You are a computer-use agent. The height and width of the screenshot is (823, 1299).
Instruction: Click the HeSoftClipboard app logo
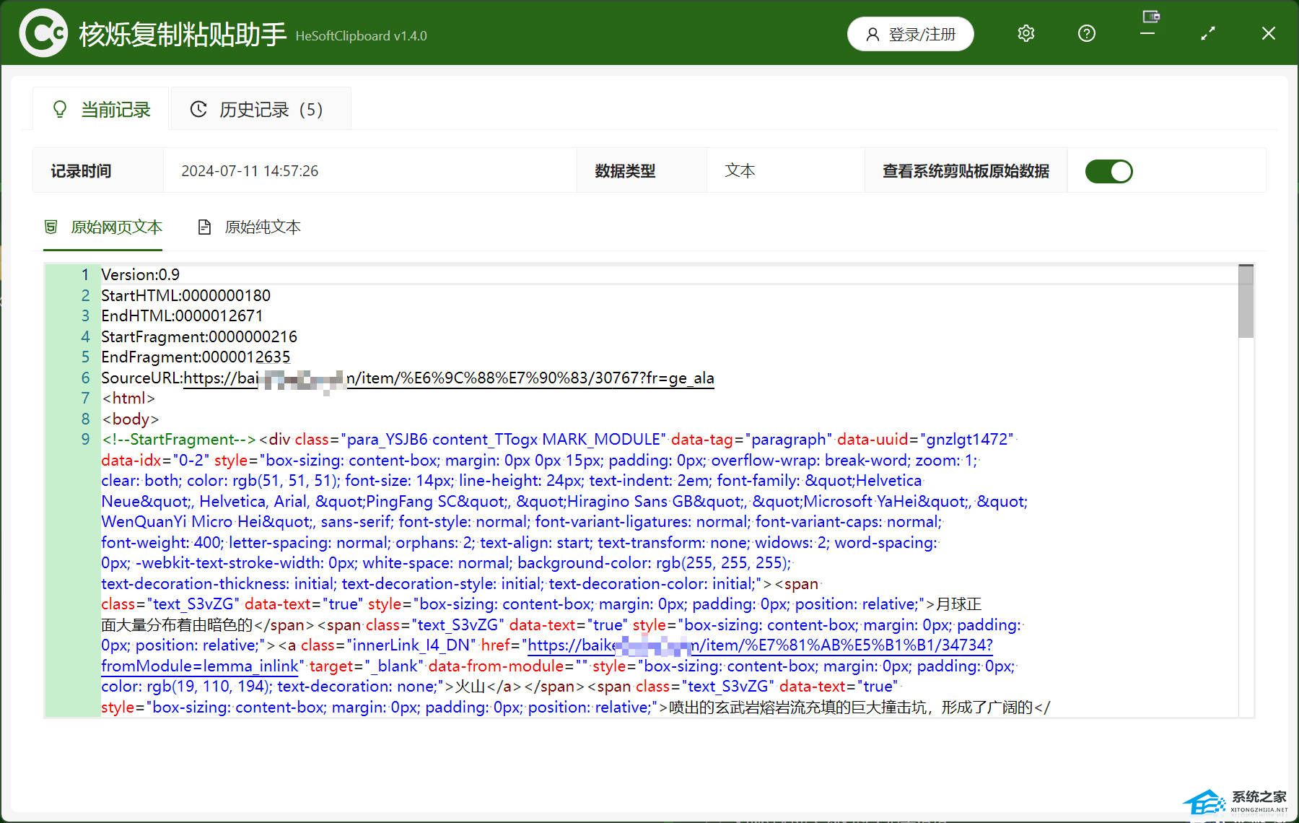tap(43, 32)
